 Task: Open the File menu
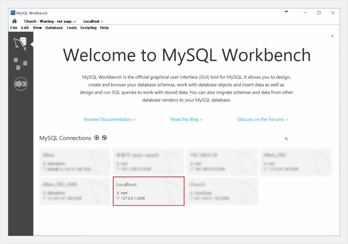14,28
